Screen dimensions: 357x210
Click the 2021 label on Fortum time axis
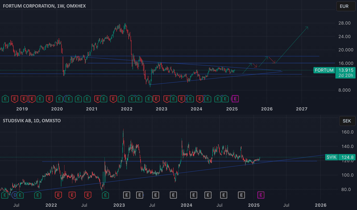92,109
